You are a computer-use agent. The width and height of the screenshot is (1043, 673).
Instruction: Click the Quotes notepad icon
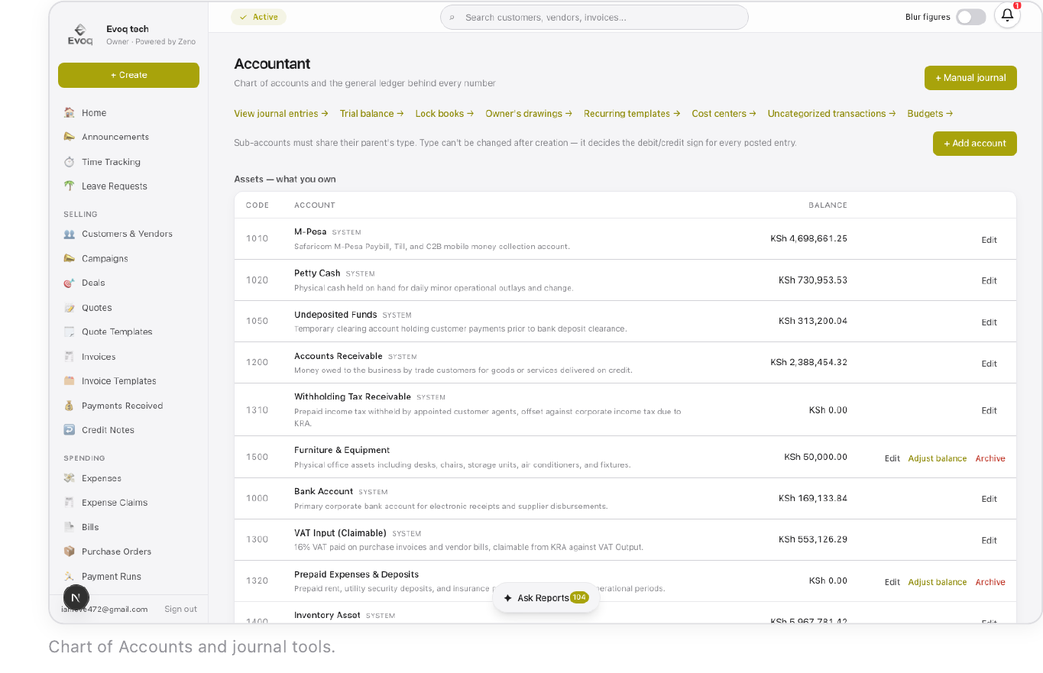(x=70, y=308)
